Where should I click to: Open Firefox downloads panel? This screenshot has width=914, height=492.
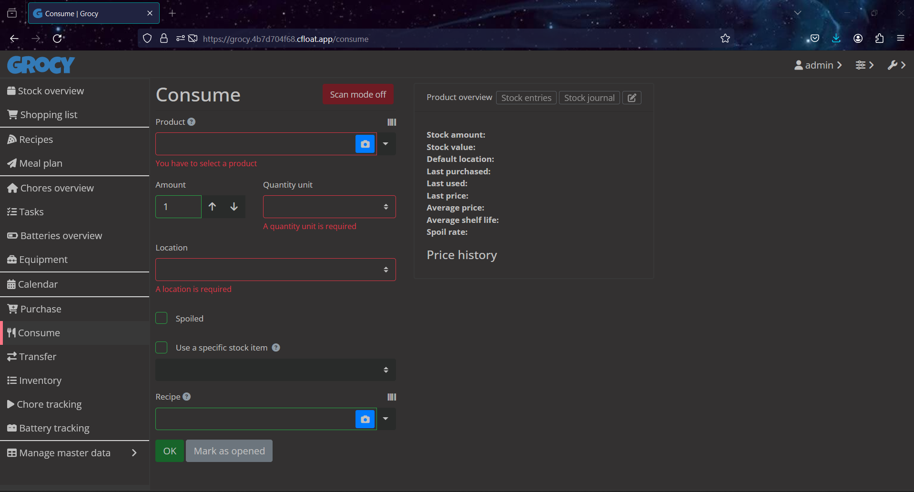836,39
